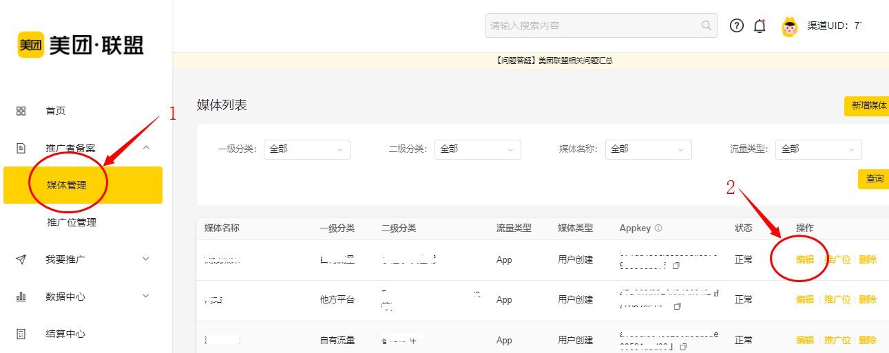Viewport: 889px width, 353px height.
Task: Click 编辑 in the 他方平台 row
Action: coord(805,300)
